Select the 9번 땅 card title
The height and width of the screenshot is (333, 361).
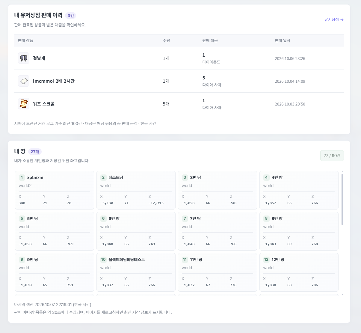32,260
